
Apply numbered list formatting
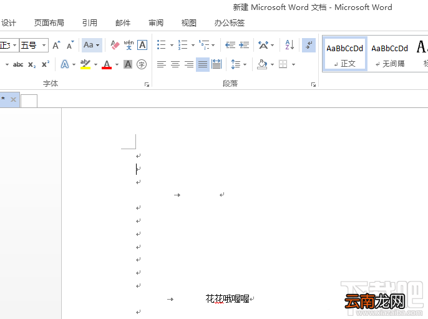click(x=183, y=45)
